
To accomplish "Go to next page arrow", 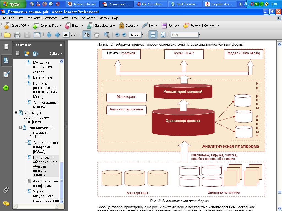I will point(57,35).
